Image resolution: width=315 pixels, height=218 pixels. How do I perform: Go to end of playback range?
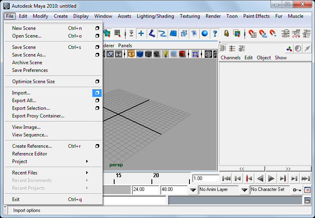click(x=306, y=178)
